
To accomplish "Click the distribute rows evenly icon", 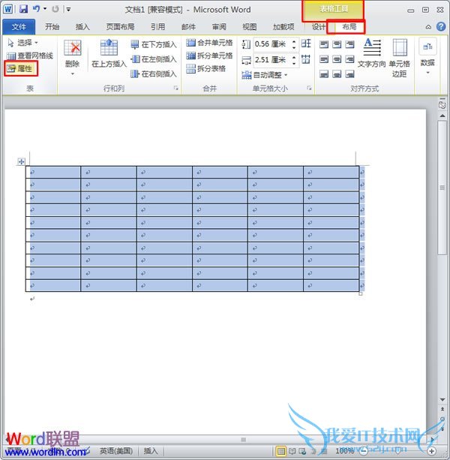I will click(x=306, y=44).
